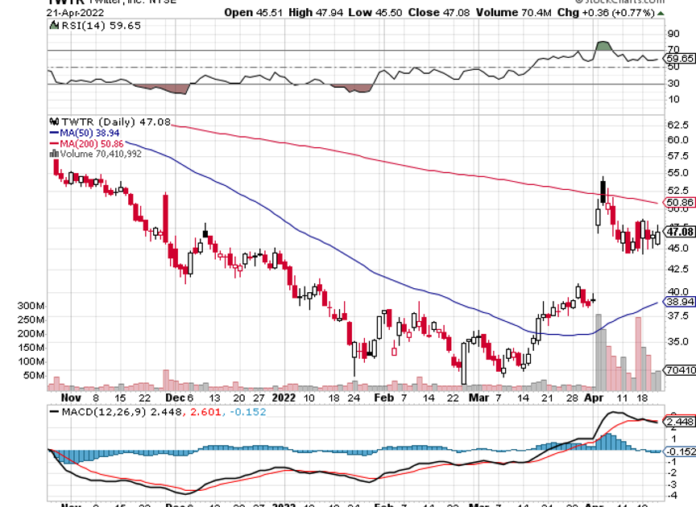
Task: Click the MACD(12,26,9) legend line icon
Action: click(55, 412)
